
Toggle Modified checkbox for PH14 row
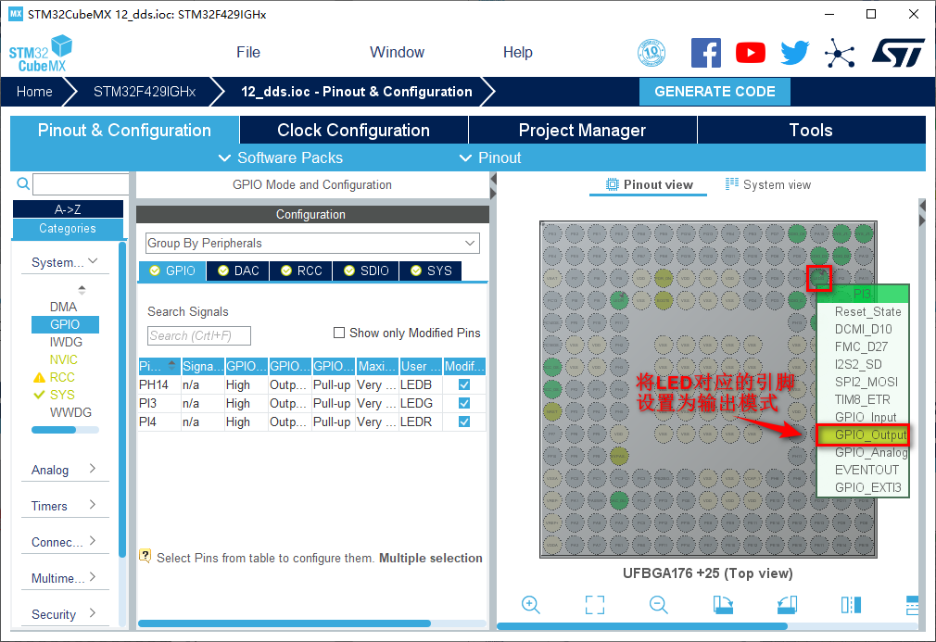tap(464, 384)
